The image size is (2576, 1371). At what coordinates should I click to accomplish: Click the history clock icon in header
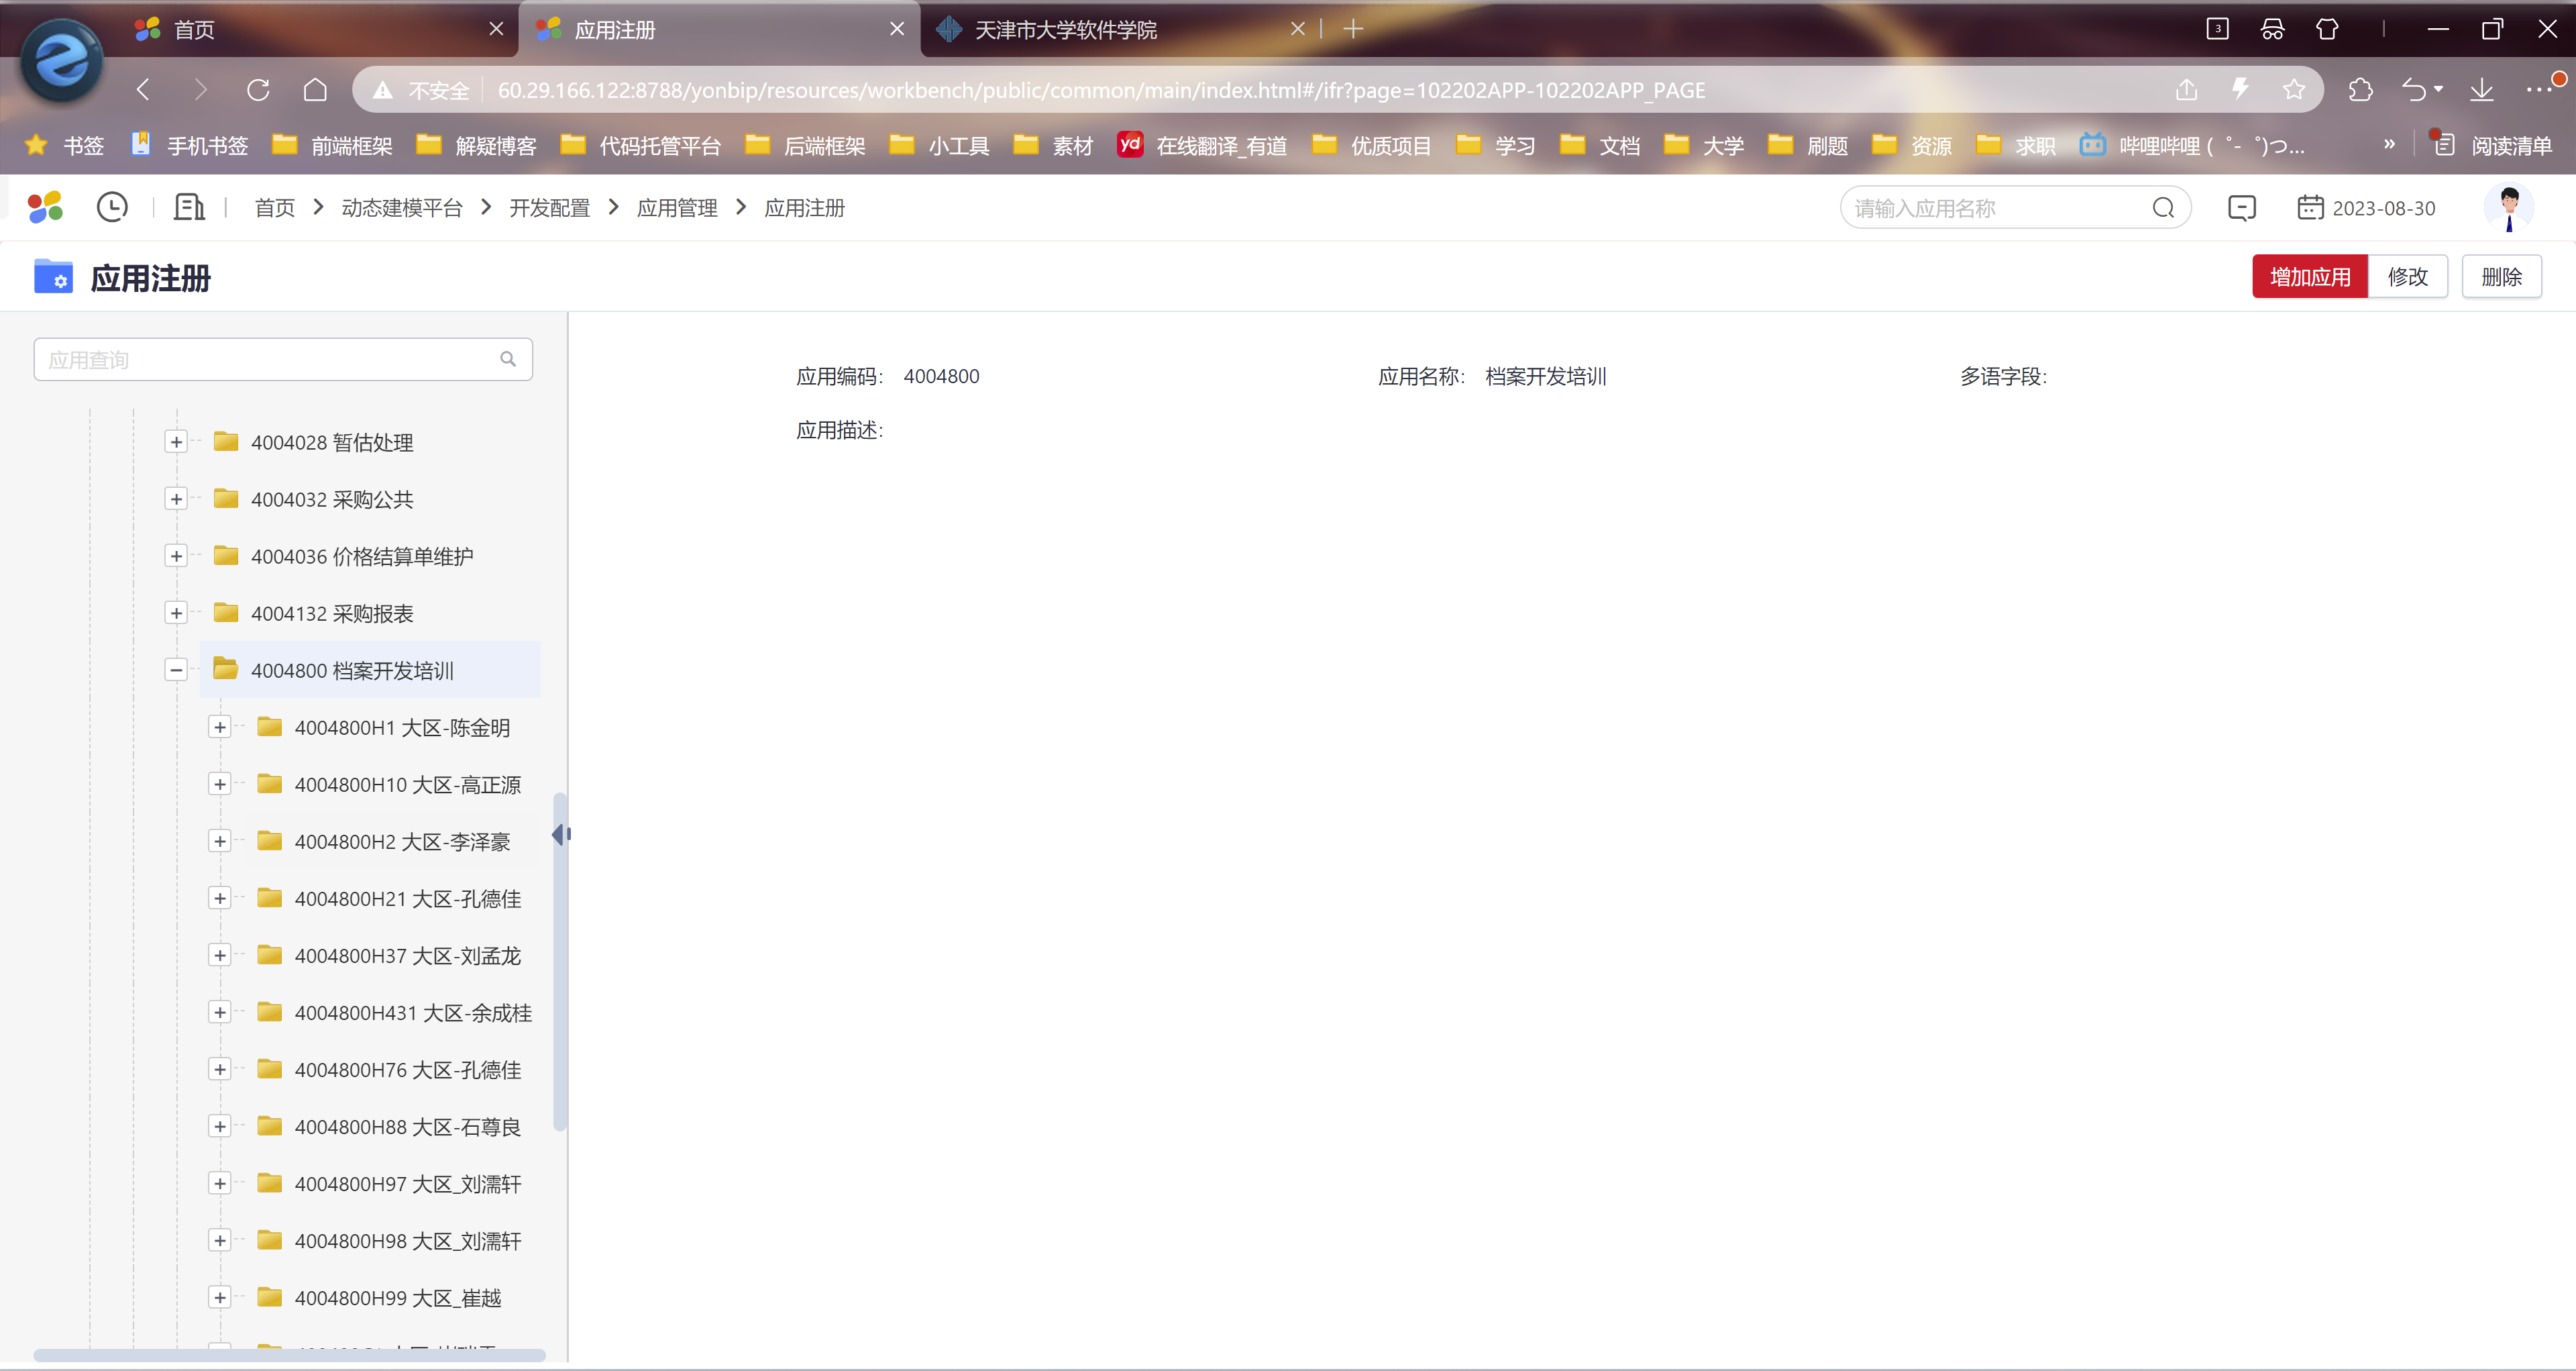pos(112,207)
